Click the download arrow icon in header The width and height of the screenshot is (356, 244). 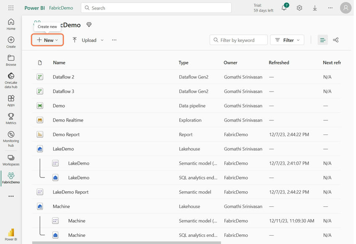click(315, 8)
